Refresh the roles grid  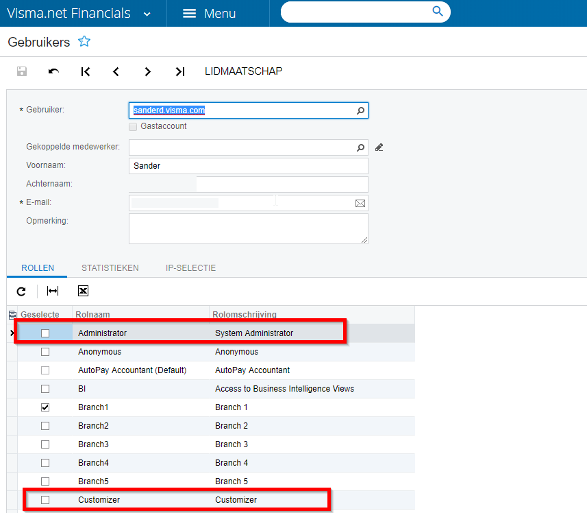pos(21,291)
